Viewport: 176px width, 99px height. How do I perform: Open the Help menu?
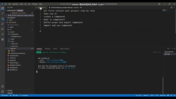coord(40,4)
